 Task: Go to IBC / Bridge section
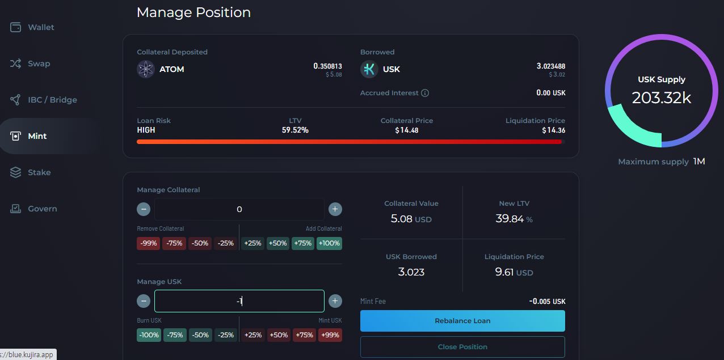coord(52,100)
